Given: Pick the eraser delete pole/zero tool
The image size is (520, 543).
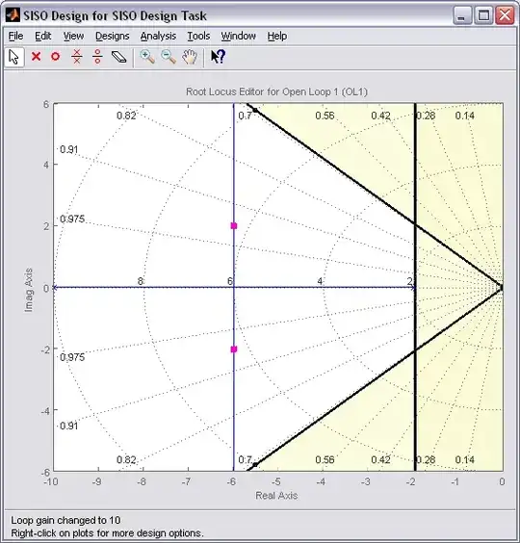Looking at the screenshot, I should click(x=119, y=57).
